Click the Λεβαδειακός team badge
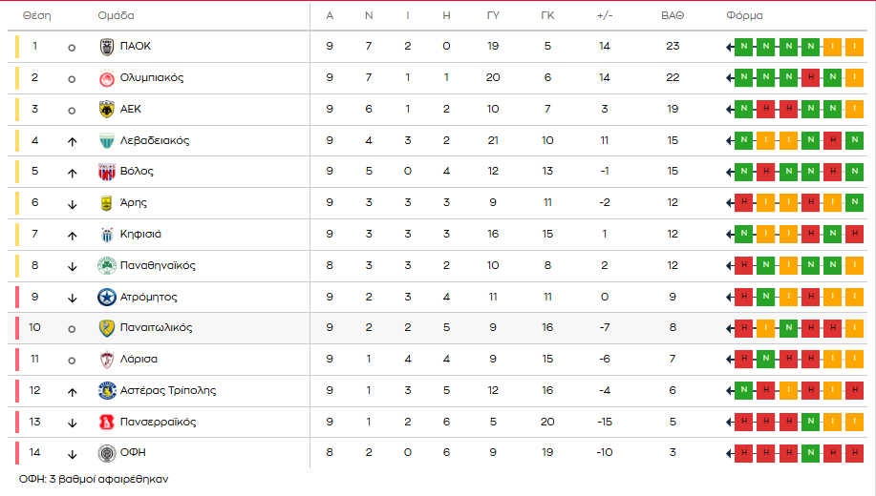Screen dimensions: 876x496 click(x=107, y=141)
